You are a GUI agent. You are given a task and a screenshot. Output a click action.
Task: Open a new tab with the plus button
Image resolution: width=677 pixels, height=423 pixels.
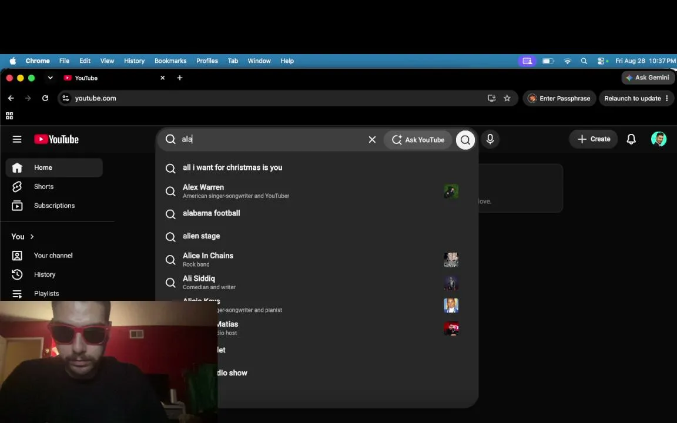(180, 78)
